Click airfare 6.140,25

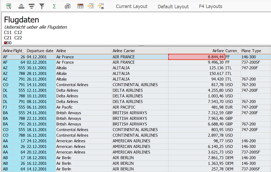pyautogui.click(x=196, y=147)
